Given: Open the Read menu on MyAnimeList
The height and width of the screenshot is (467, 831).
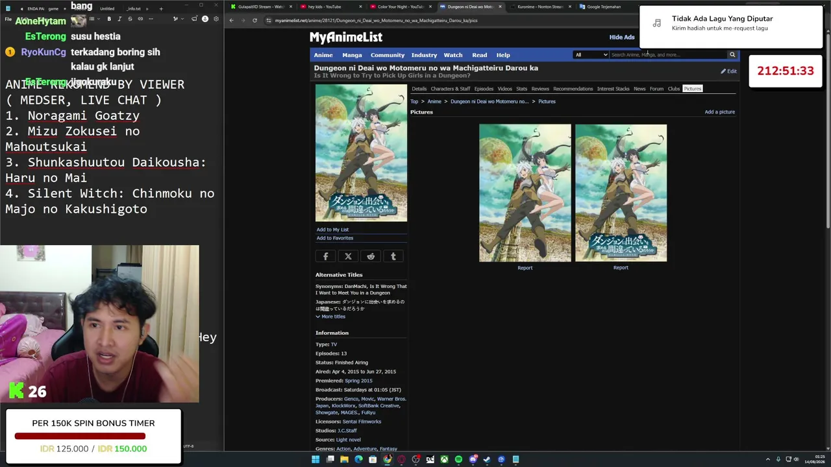Looking at the screenshot, I should point(480,55).
